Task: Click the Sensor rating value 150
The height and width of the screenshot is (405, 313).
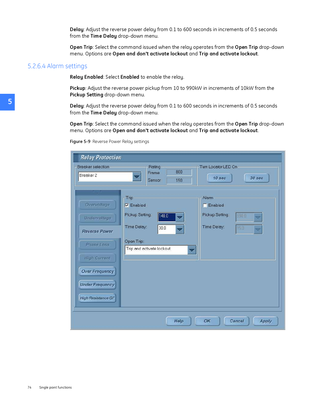Action: [179, 181]
